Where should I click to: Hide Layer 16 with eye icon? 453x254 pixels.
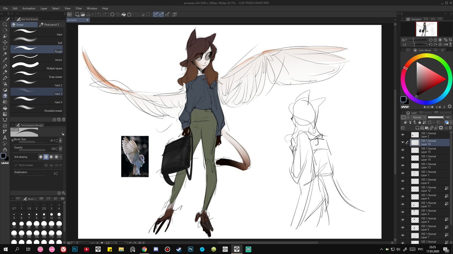(x=402, y=142)
